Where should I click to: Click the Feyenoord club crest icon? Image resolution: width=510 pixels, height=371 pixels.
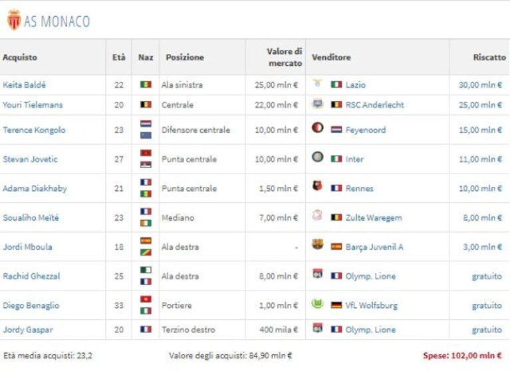coord(317,128)
